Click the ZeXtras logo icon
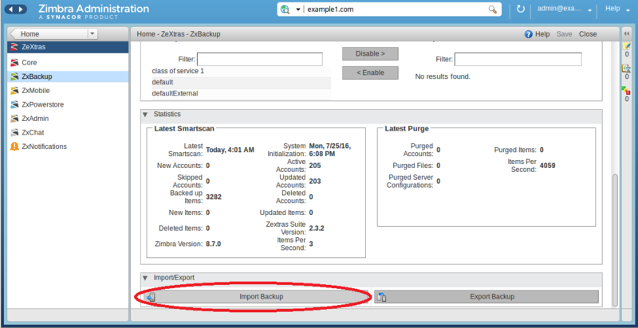The width and height of the screenshot is (638, 328). (14, 47)
